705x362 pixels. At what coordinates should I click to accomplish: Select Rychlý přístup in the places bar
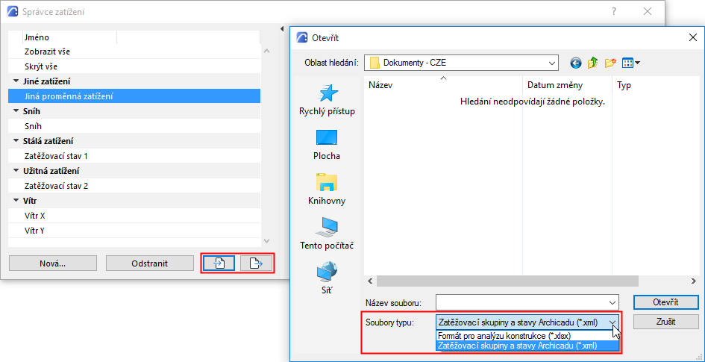click(x=328, y=100)
